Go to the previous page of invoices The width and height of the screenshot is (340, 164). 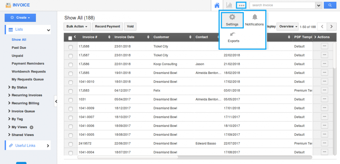pyautogui.click(x=322, y=26)
